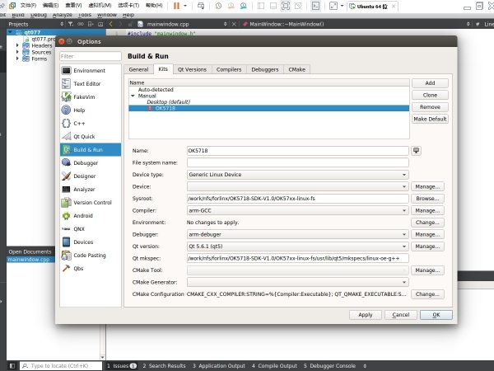494x371 pixels.
Task: Select the Analyzer settings category
Action: (84, 190)
